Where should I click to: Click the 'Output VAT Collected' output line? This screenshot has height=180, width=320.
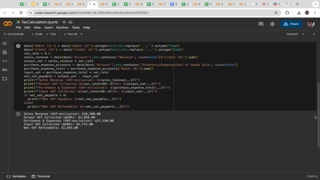coord(59,117)
